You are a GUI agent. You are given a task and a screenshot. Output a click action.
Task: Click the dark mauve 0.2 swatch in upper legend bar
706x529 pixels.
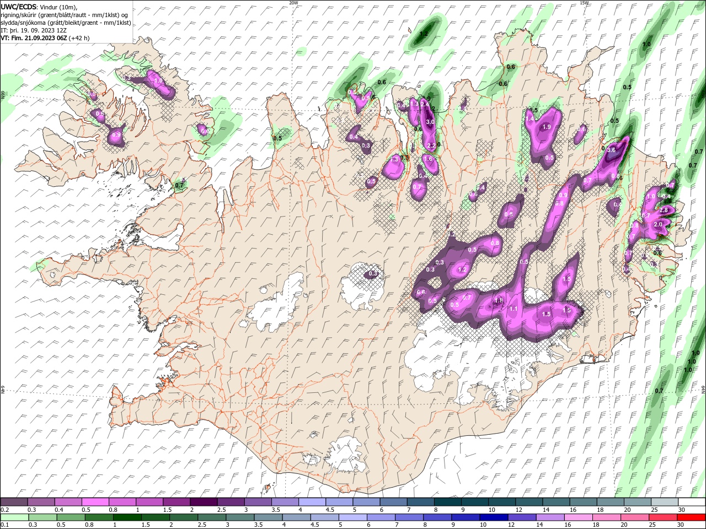click(x=14, y=502)
